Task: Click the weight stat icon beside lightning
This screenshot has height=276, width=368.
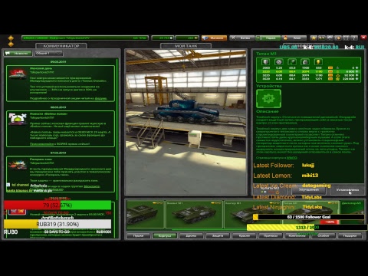Action: pyautogui.click(x=305, y=62)
